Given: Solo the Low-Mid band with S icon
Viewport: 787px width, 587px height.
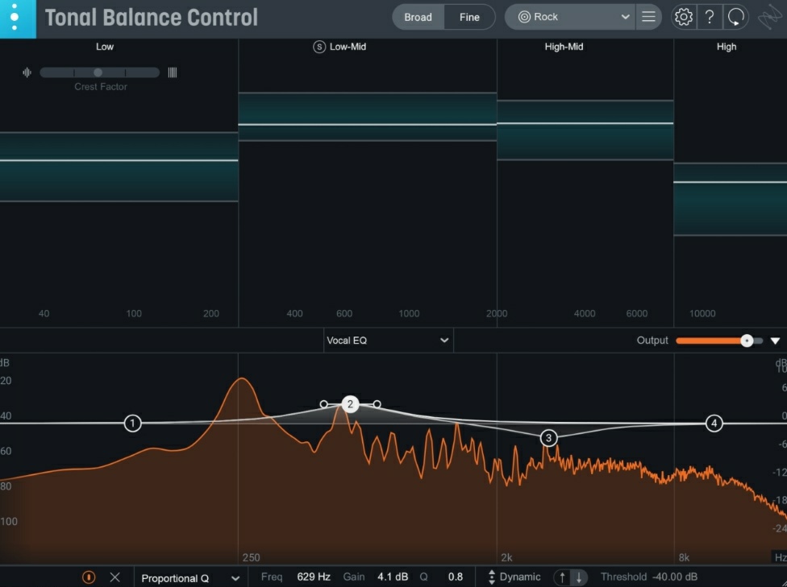Looking at the screenshot, I should click(x=319, y=47).
